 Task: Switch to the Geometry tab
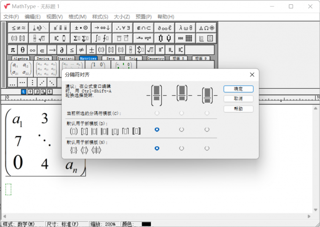pyautogui.click(x=156, y=58)
